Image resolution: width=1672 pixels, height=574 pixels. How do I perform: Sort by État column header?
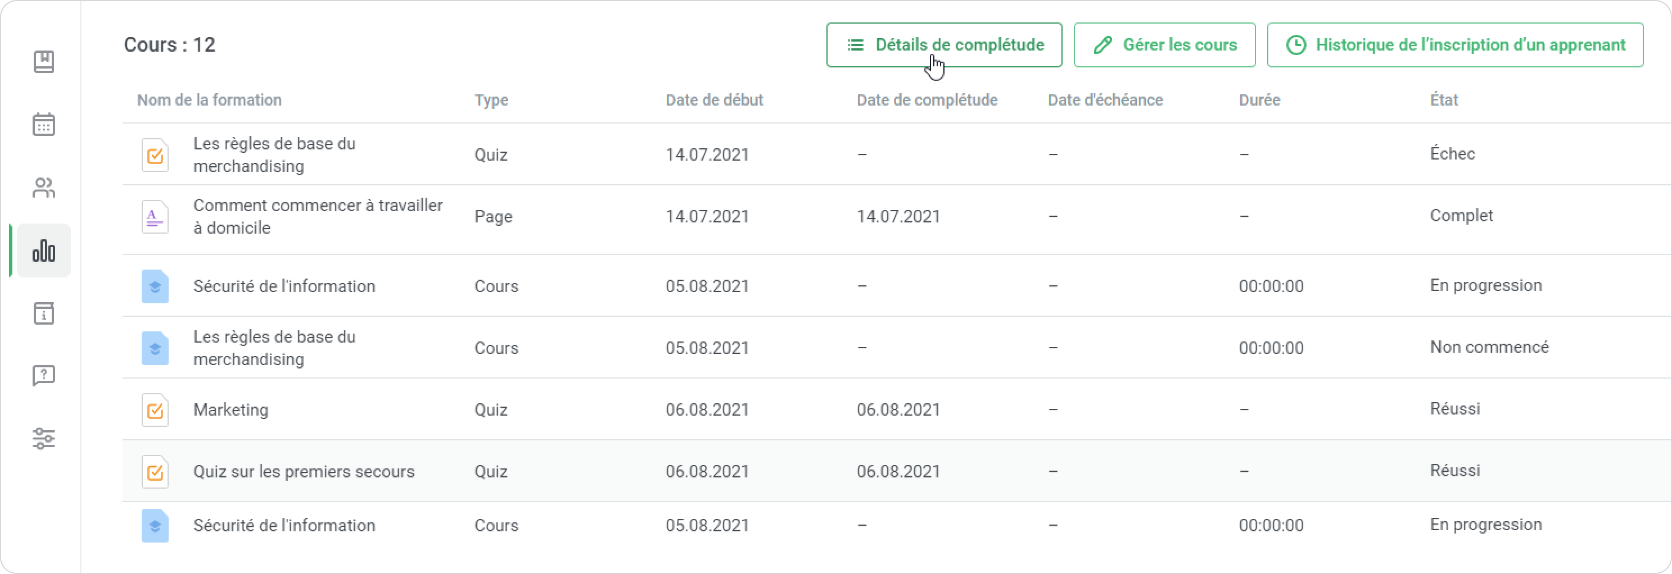1444,100
